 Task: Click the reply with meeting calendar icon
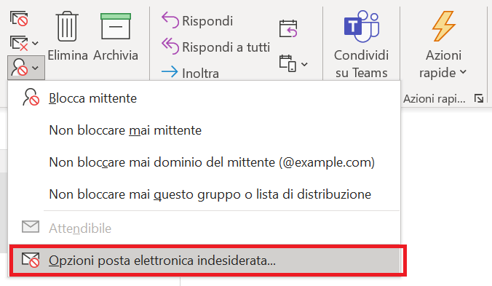pyautogui.click(x=288, y=29)
